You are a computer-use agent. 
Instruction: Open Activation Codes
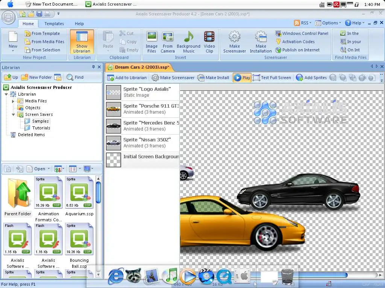295,42
